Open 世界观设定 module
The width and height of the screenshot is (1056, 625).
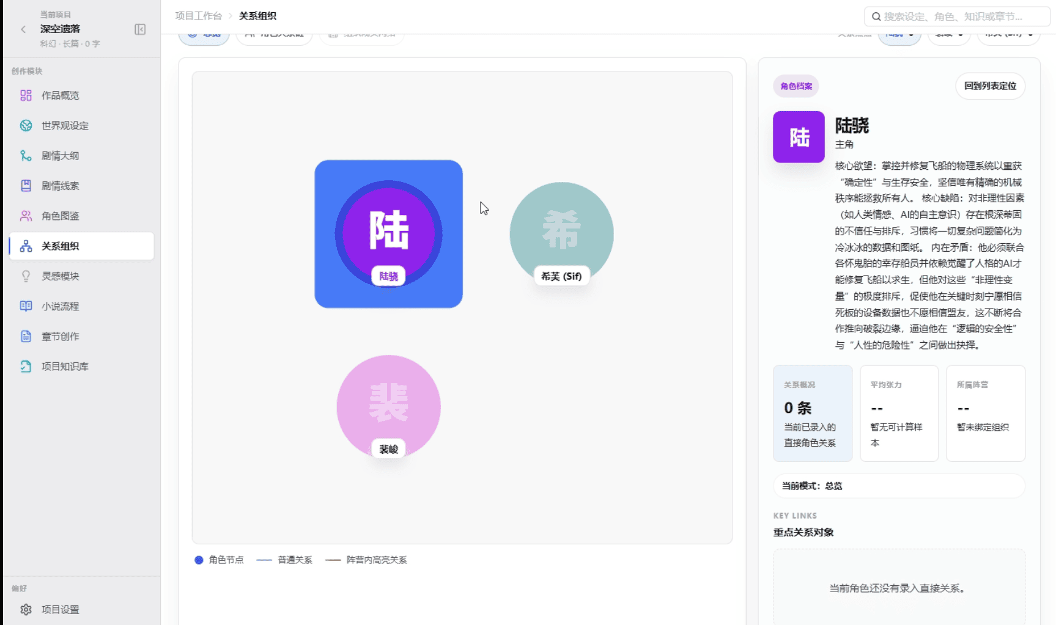point(81,125)
